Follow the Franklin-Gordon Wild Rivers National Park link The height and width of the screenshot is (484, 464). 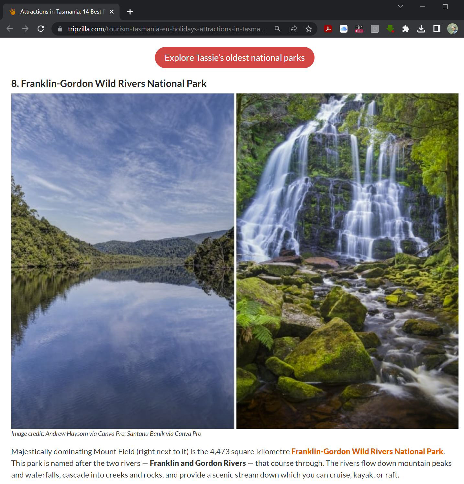tap(367, 451)
